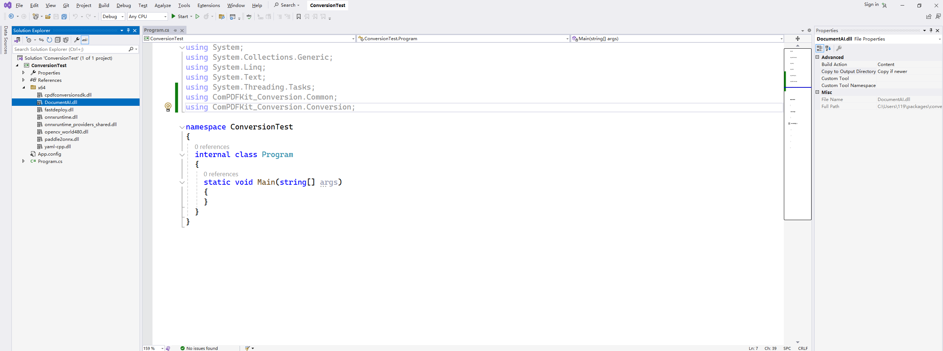The image size is (943, 351).
Task: Click the Sign in link
Action: 871,4
